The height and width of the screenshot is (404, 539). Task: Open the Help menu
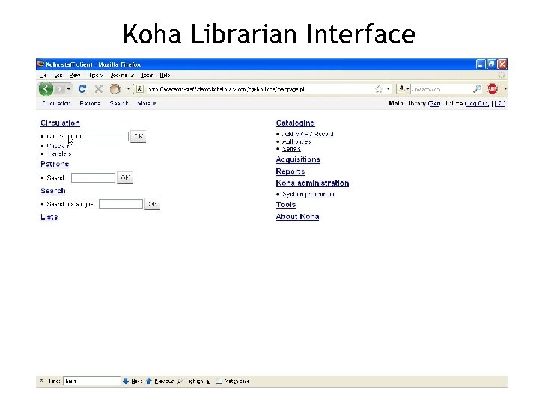click(x=165, y=75)
